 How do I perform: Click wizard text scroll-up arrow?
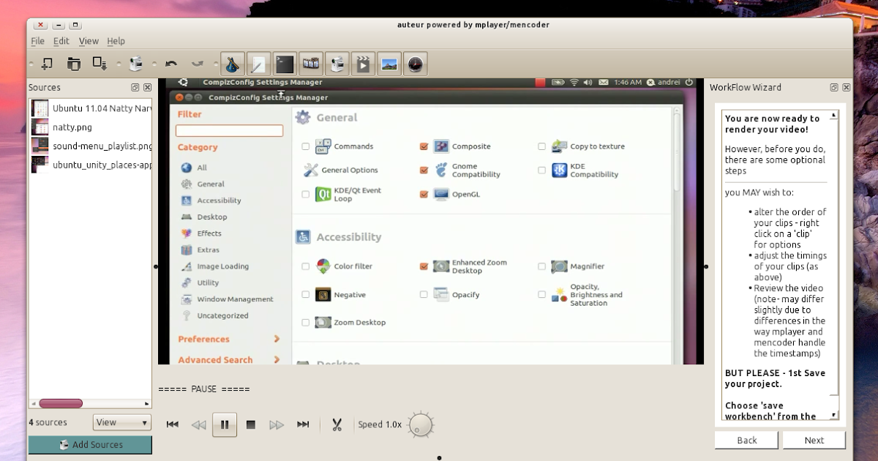pos(833,116)
